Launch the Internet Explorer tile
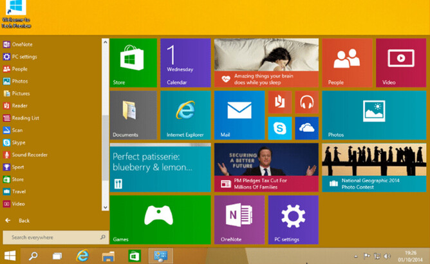 click(x=185, y=115)
